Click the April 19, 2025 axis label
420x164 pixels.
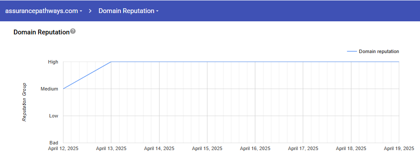pyautogui.click(x=399, y=148)
